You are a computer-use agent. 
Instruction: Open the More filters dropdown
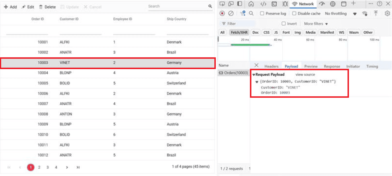[x=316, y=24]
